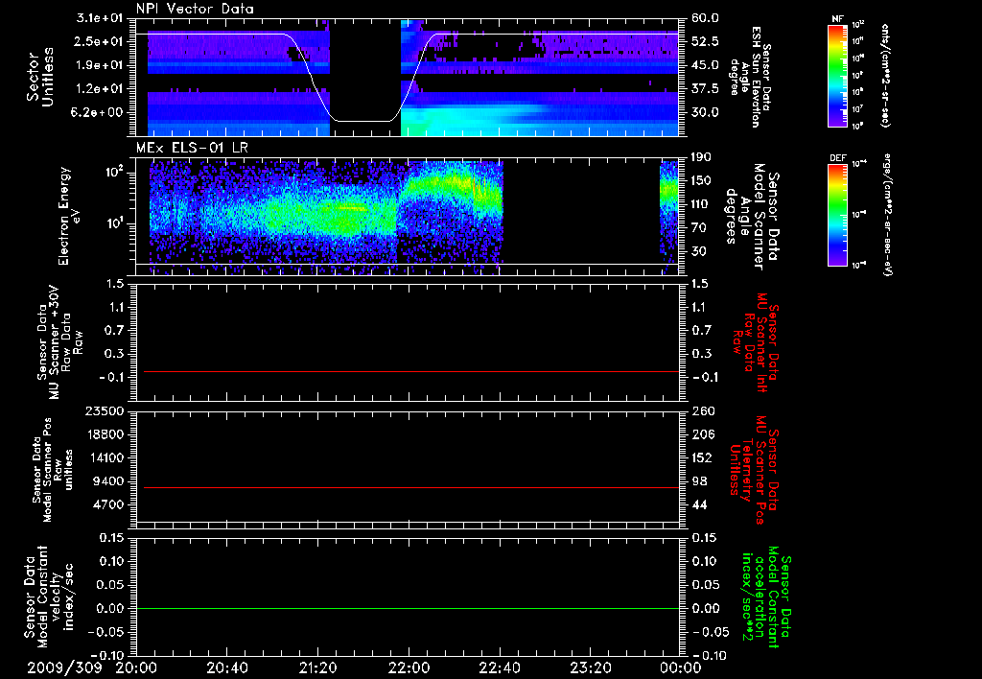982x679 pixels.
Task: Click the '98' telemetry tick value
Action: pyautogui.click(x=699, y=481)
